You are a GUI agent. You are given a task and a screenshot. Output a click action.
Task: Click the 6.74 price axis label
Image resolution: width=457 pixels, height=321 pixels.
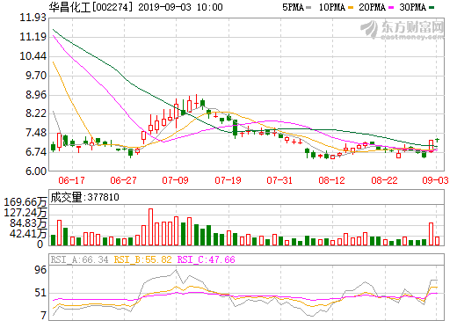(36, 152)
